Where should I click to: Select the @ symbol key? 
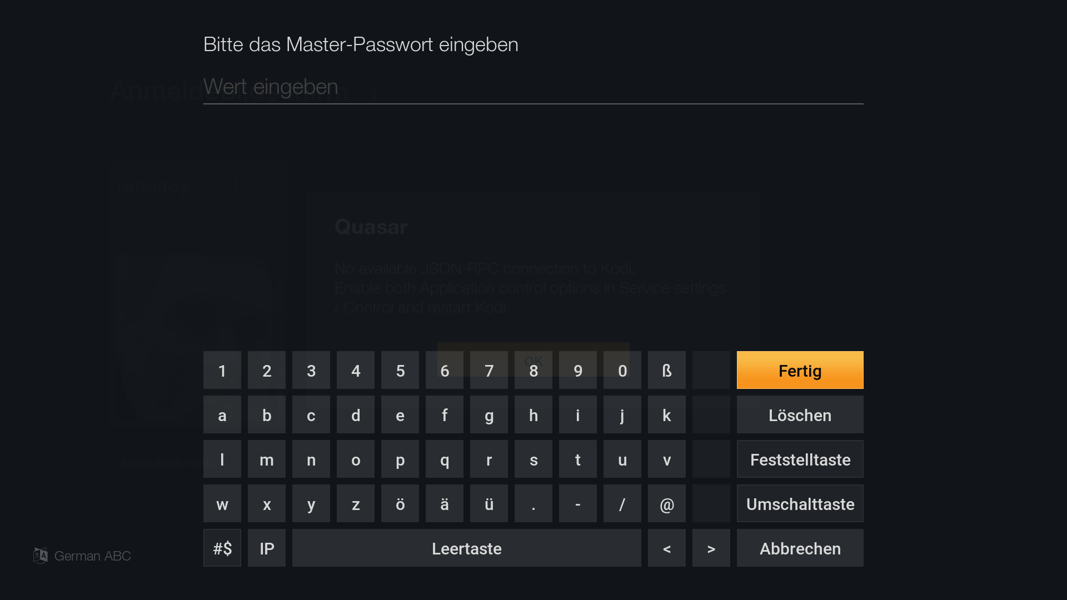(x=667, y=503)
